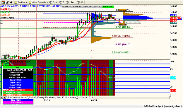Open the Equities folder dropdown

click(23, 2)
